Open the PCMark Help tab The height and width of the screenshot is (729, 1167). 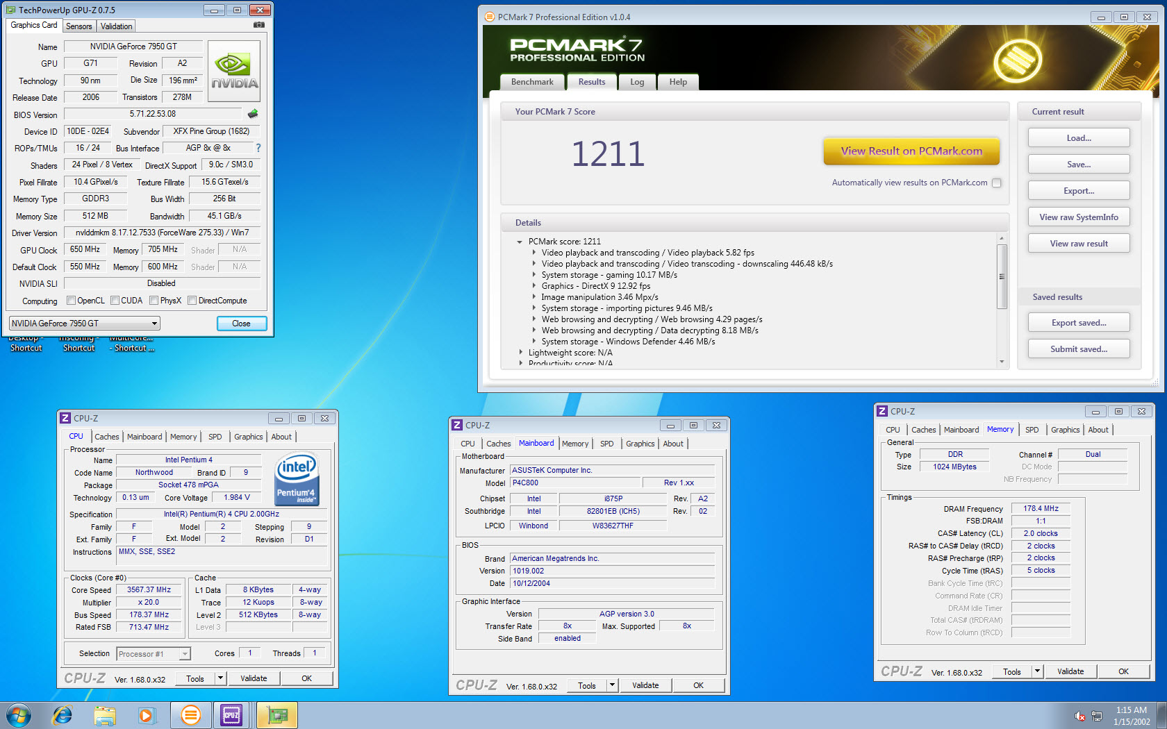(x=678, y=82)
